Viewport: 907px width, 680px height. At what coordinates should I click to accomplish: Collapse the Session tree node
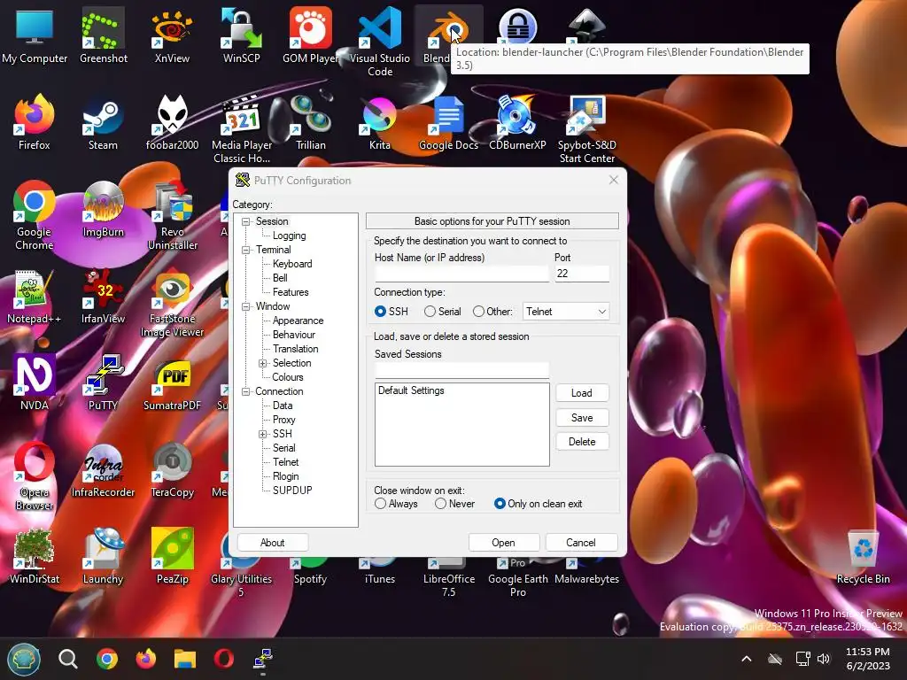246,221
